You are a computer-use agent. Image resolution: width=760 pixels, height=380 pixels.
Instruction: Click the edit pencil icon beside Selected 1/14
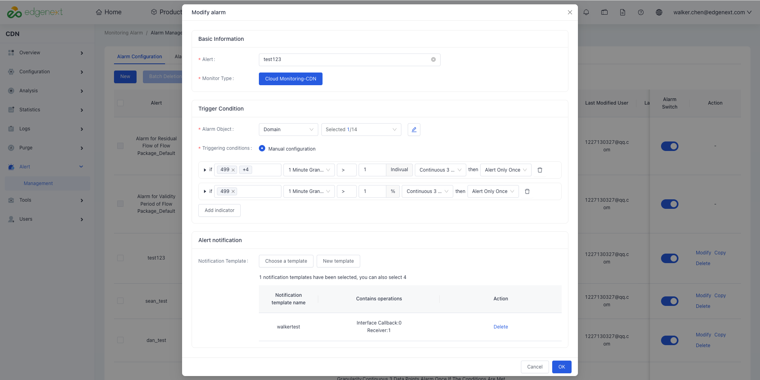pyautogui.click(x=414, y=130)
